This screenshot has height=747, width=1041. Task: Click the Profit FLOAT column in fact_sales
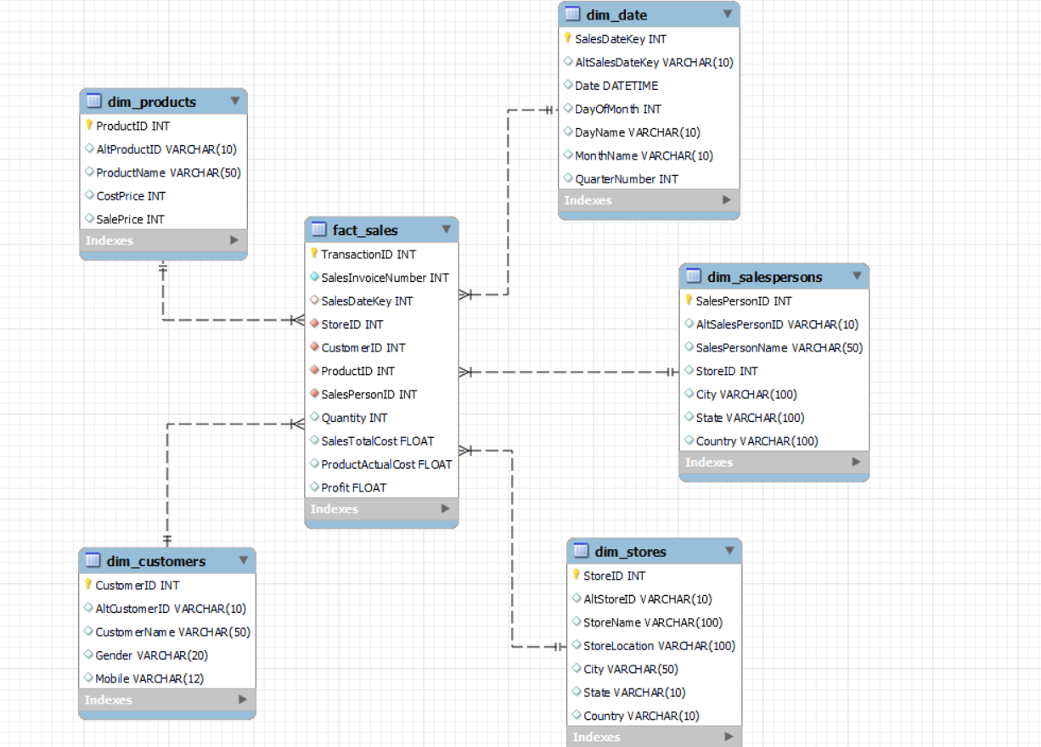(x=352, y=487)
